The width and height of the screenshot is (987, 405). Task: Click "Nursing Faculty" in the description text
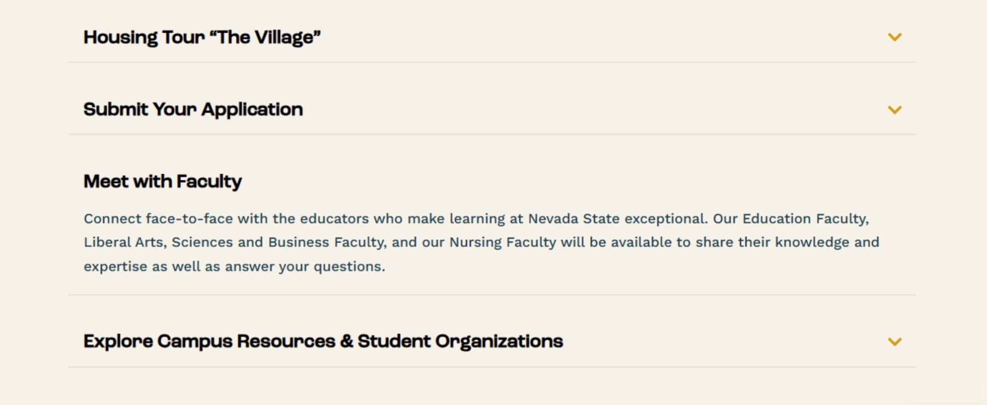click(x=503, y=242)
